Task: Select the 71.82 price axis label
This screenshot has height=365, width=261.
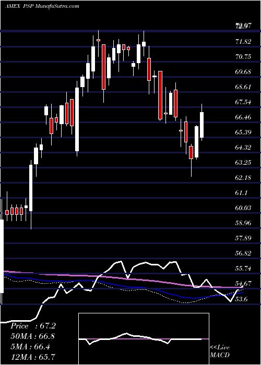Action: click(x=243, y=42)
